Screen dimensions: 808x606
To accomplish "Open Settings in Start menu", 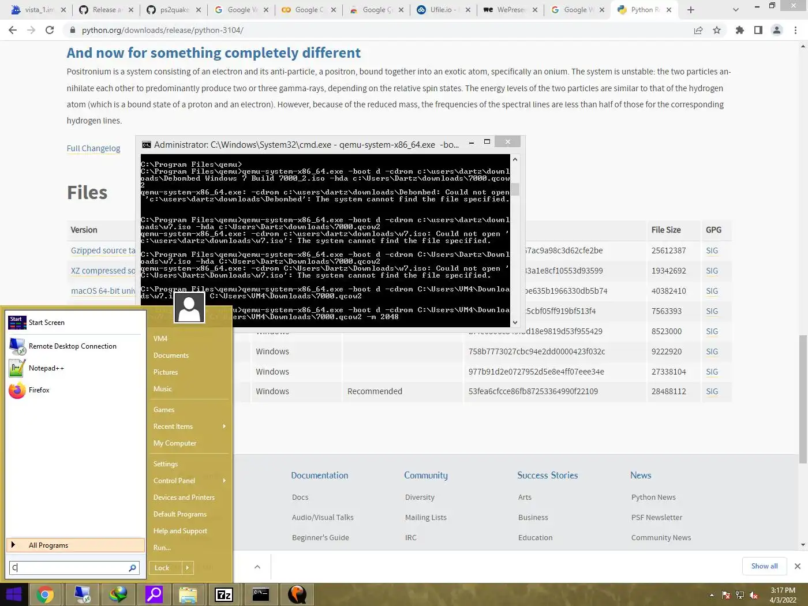I will 166,464.
